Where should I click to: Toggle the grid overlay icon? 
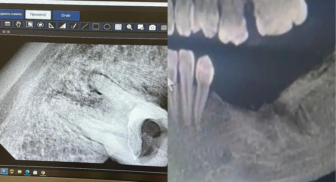click(164, 28)
